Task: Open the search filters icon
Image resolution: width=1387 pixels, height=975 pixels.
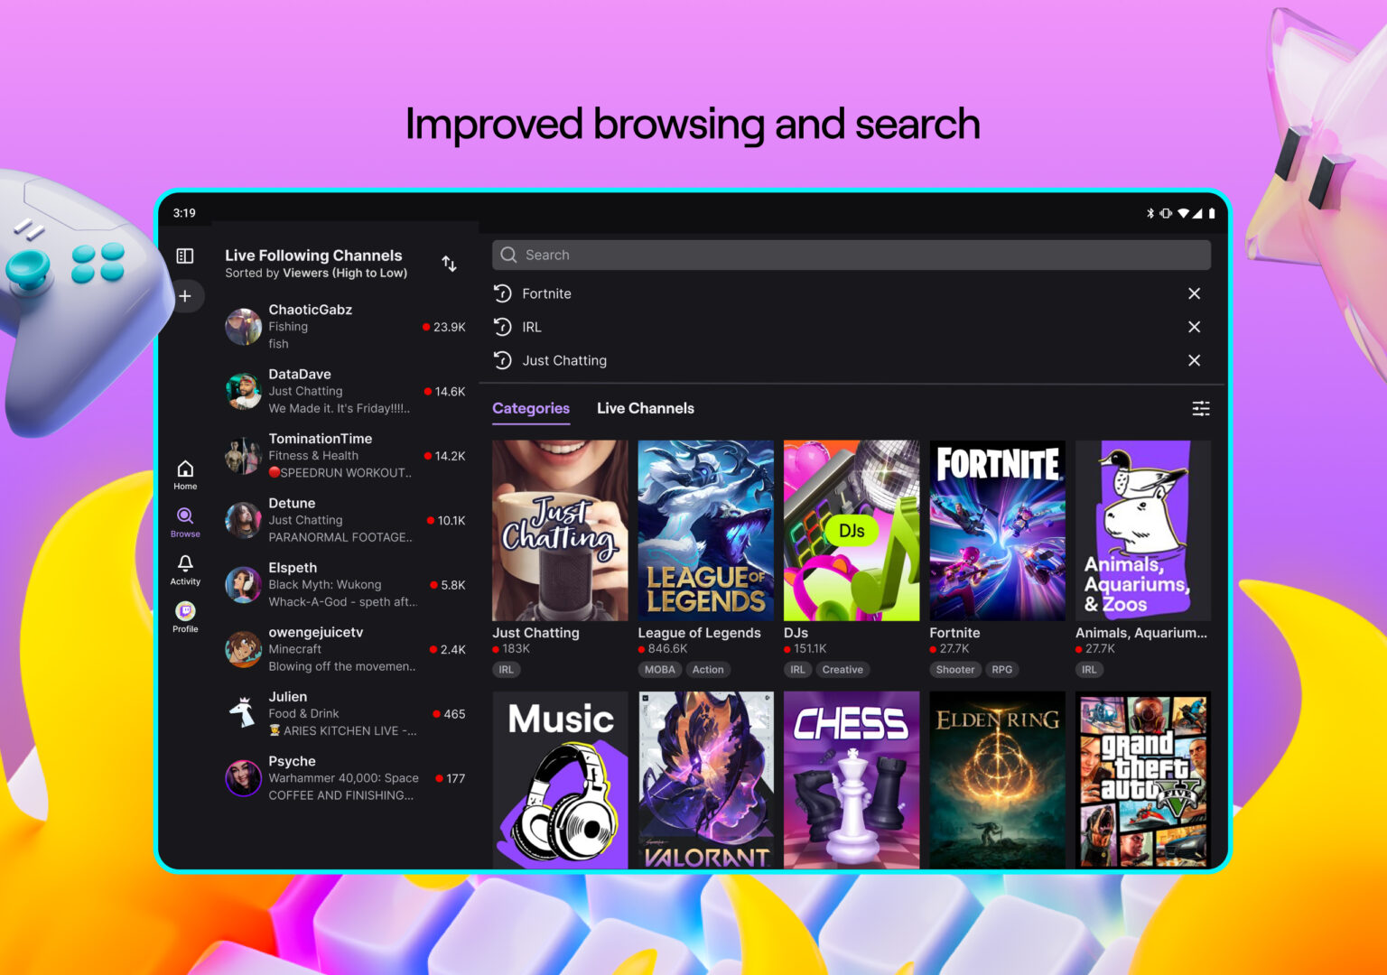Action: [1201, 408]
